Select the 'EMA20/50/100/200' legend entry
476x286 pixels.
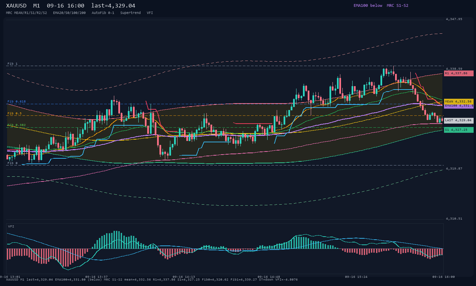click(x=69, y=13)
